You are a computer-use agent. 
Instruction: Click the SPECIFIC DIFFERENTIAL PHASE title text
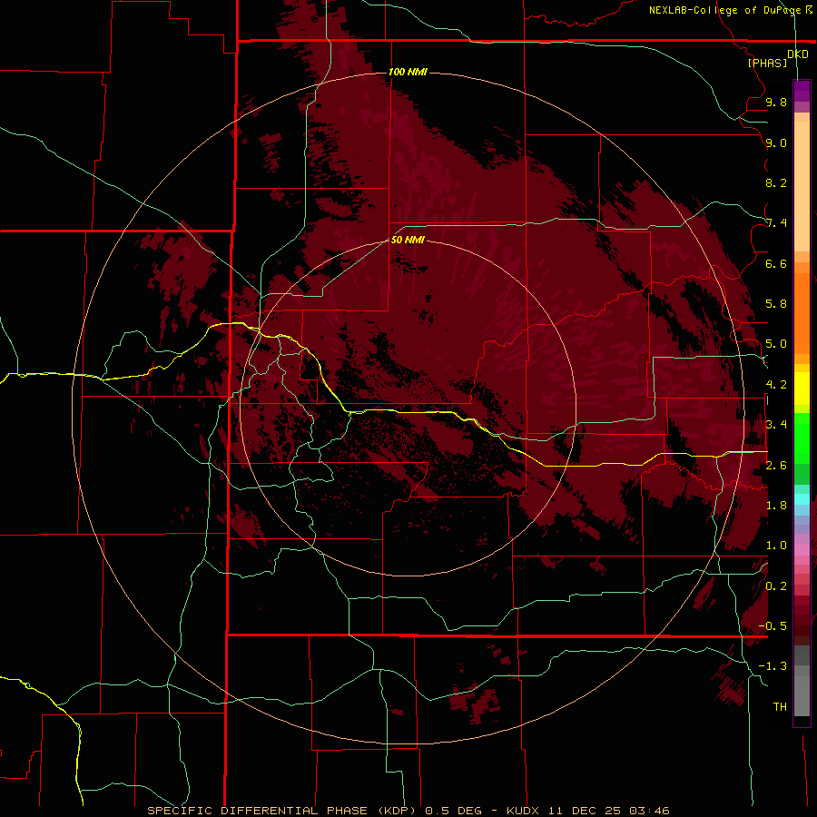tap(259, 811)
